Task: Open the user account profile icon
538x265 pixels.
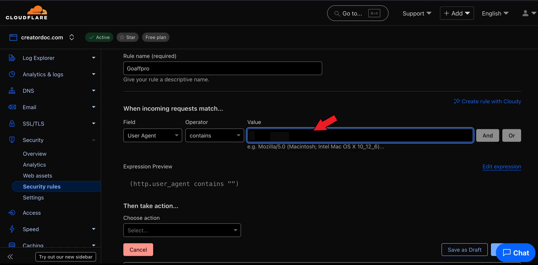Action: [526, 13]
